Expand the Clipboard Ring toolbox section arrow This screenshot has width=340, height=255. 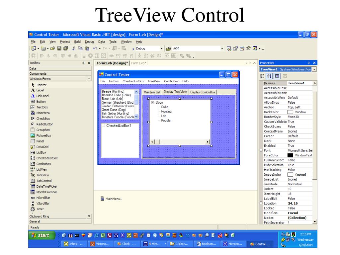tap(89, 216)
